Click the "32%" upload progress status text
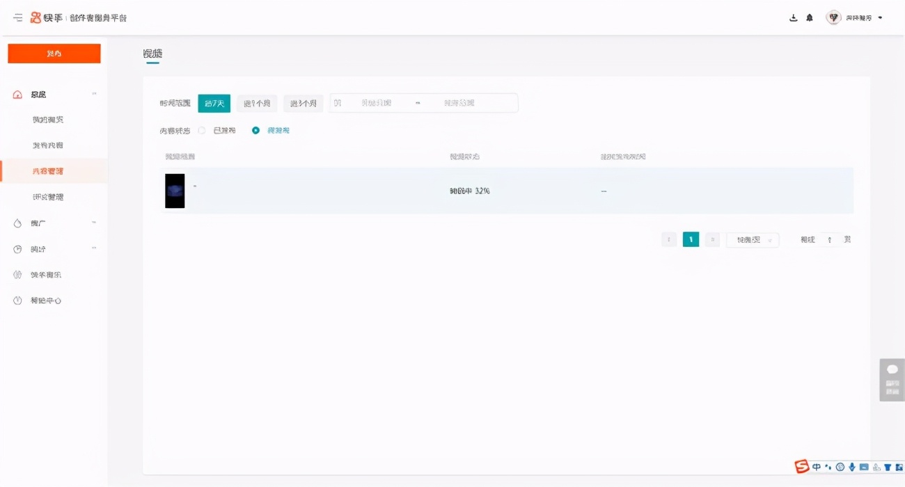This screenshot has width=905, height=487. coord(470,191)
